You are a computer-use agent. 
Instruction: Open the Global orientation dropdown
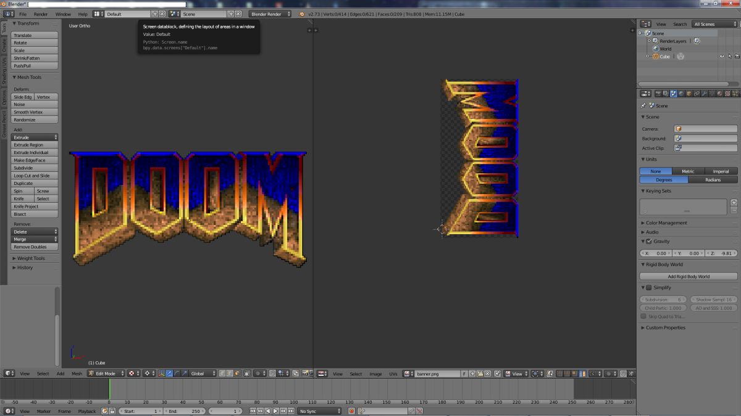(x=203, y=373)
